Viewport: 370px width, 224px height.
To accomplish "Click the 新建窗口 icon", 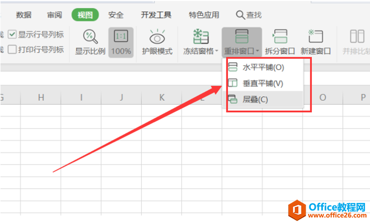I will [x=315, y=36].
